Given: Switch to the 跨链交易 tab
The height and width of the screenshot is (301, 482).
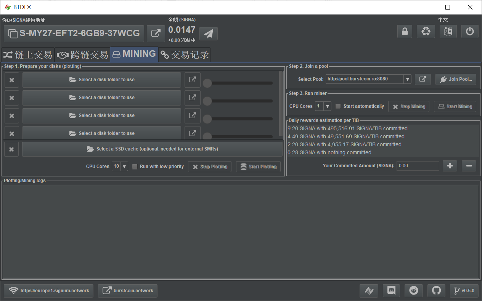Looking at the screenshot, I should pyautogui.click(x=83, y=55).
